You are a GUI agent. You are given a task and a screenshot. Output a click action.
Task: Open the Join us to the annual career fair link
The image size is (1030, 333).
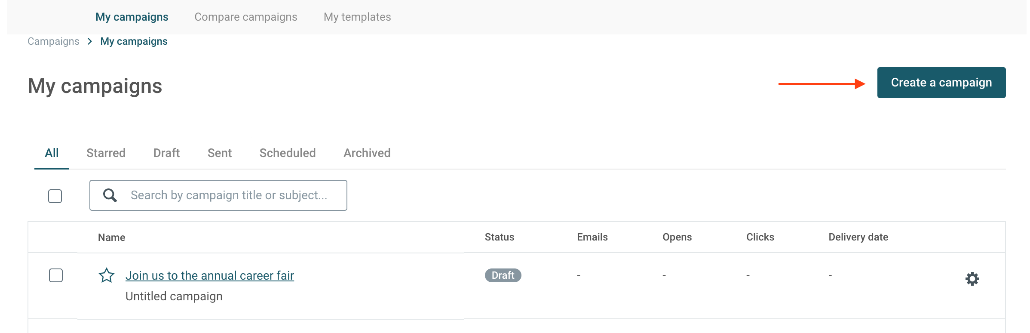click(x=210, y=275)
